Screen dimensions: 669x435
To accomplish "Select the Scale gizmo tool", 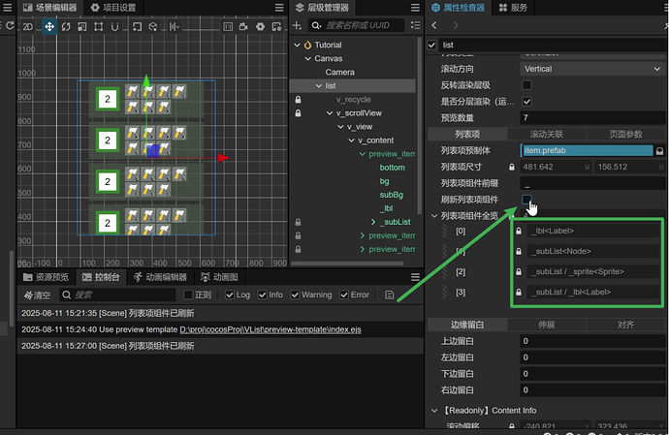I will 81,27.
